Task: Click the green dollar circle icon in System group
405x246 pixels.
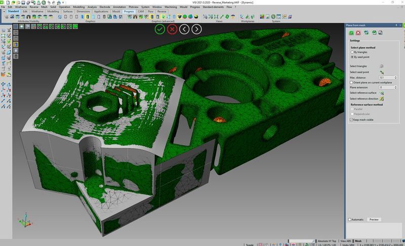Action: click(x=273, y=17)
